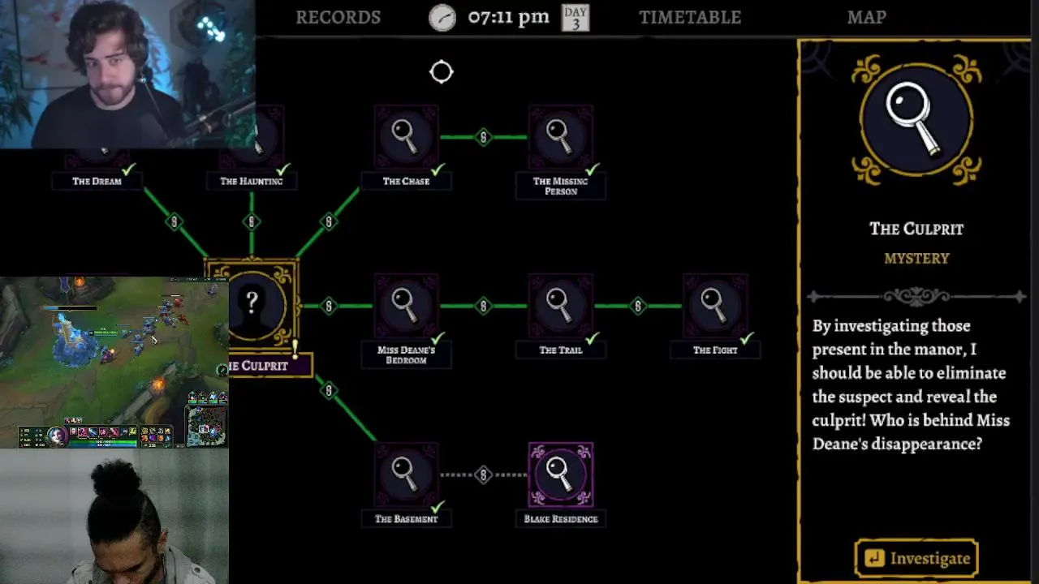Click link marker on line toward The Basement

[329, 390]
